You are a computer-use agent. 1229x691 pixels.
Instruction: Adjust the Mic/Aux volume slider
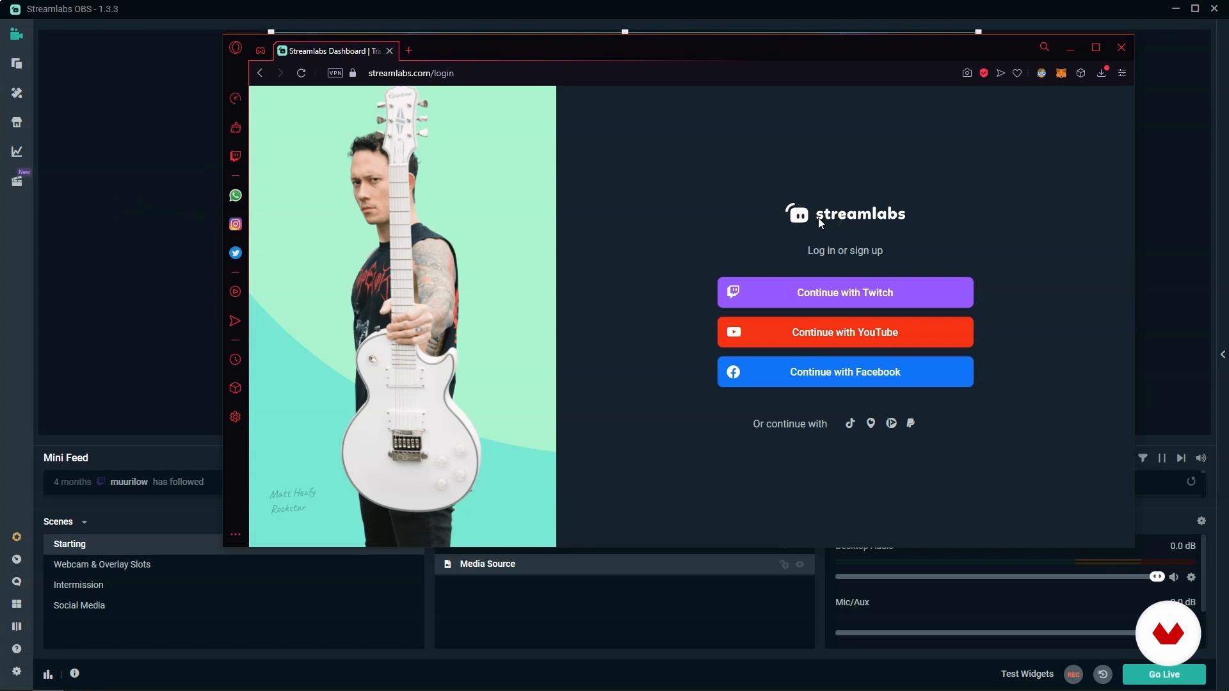(x=986, y=633)
